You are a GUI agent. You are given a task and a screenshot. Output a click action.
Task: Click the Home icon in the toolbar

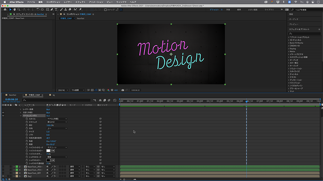[x=5, y=9]
